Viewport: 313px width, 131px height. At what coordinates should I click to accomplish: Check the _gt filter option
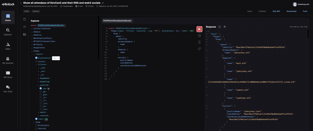(41, 92)
